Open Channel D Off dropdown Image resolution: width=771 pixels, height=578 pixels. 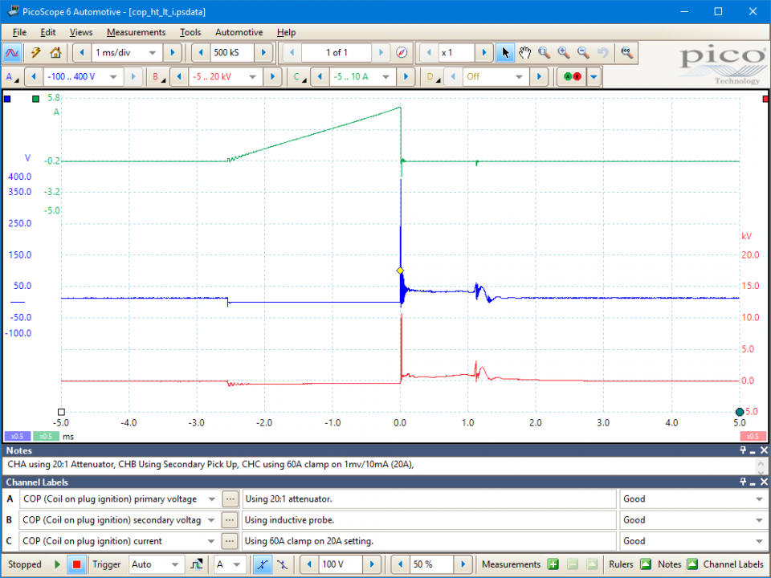coord(520,77)
